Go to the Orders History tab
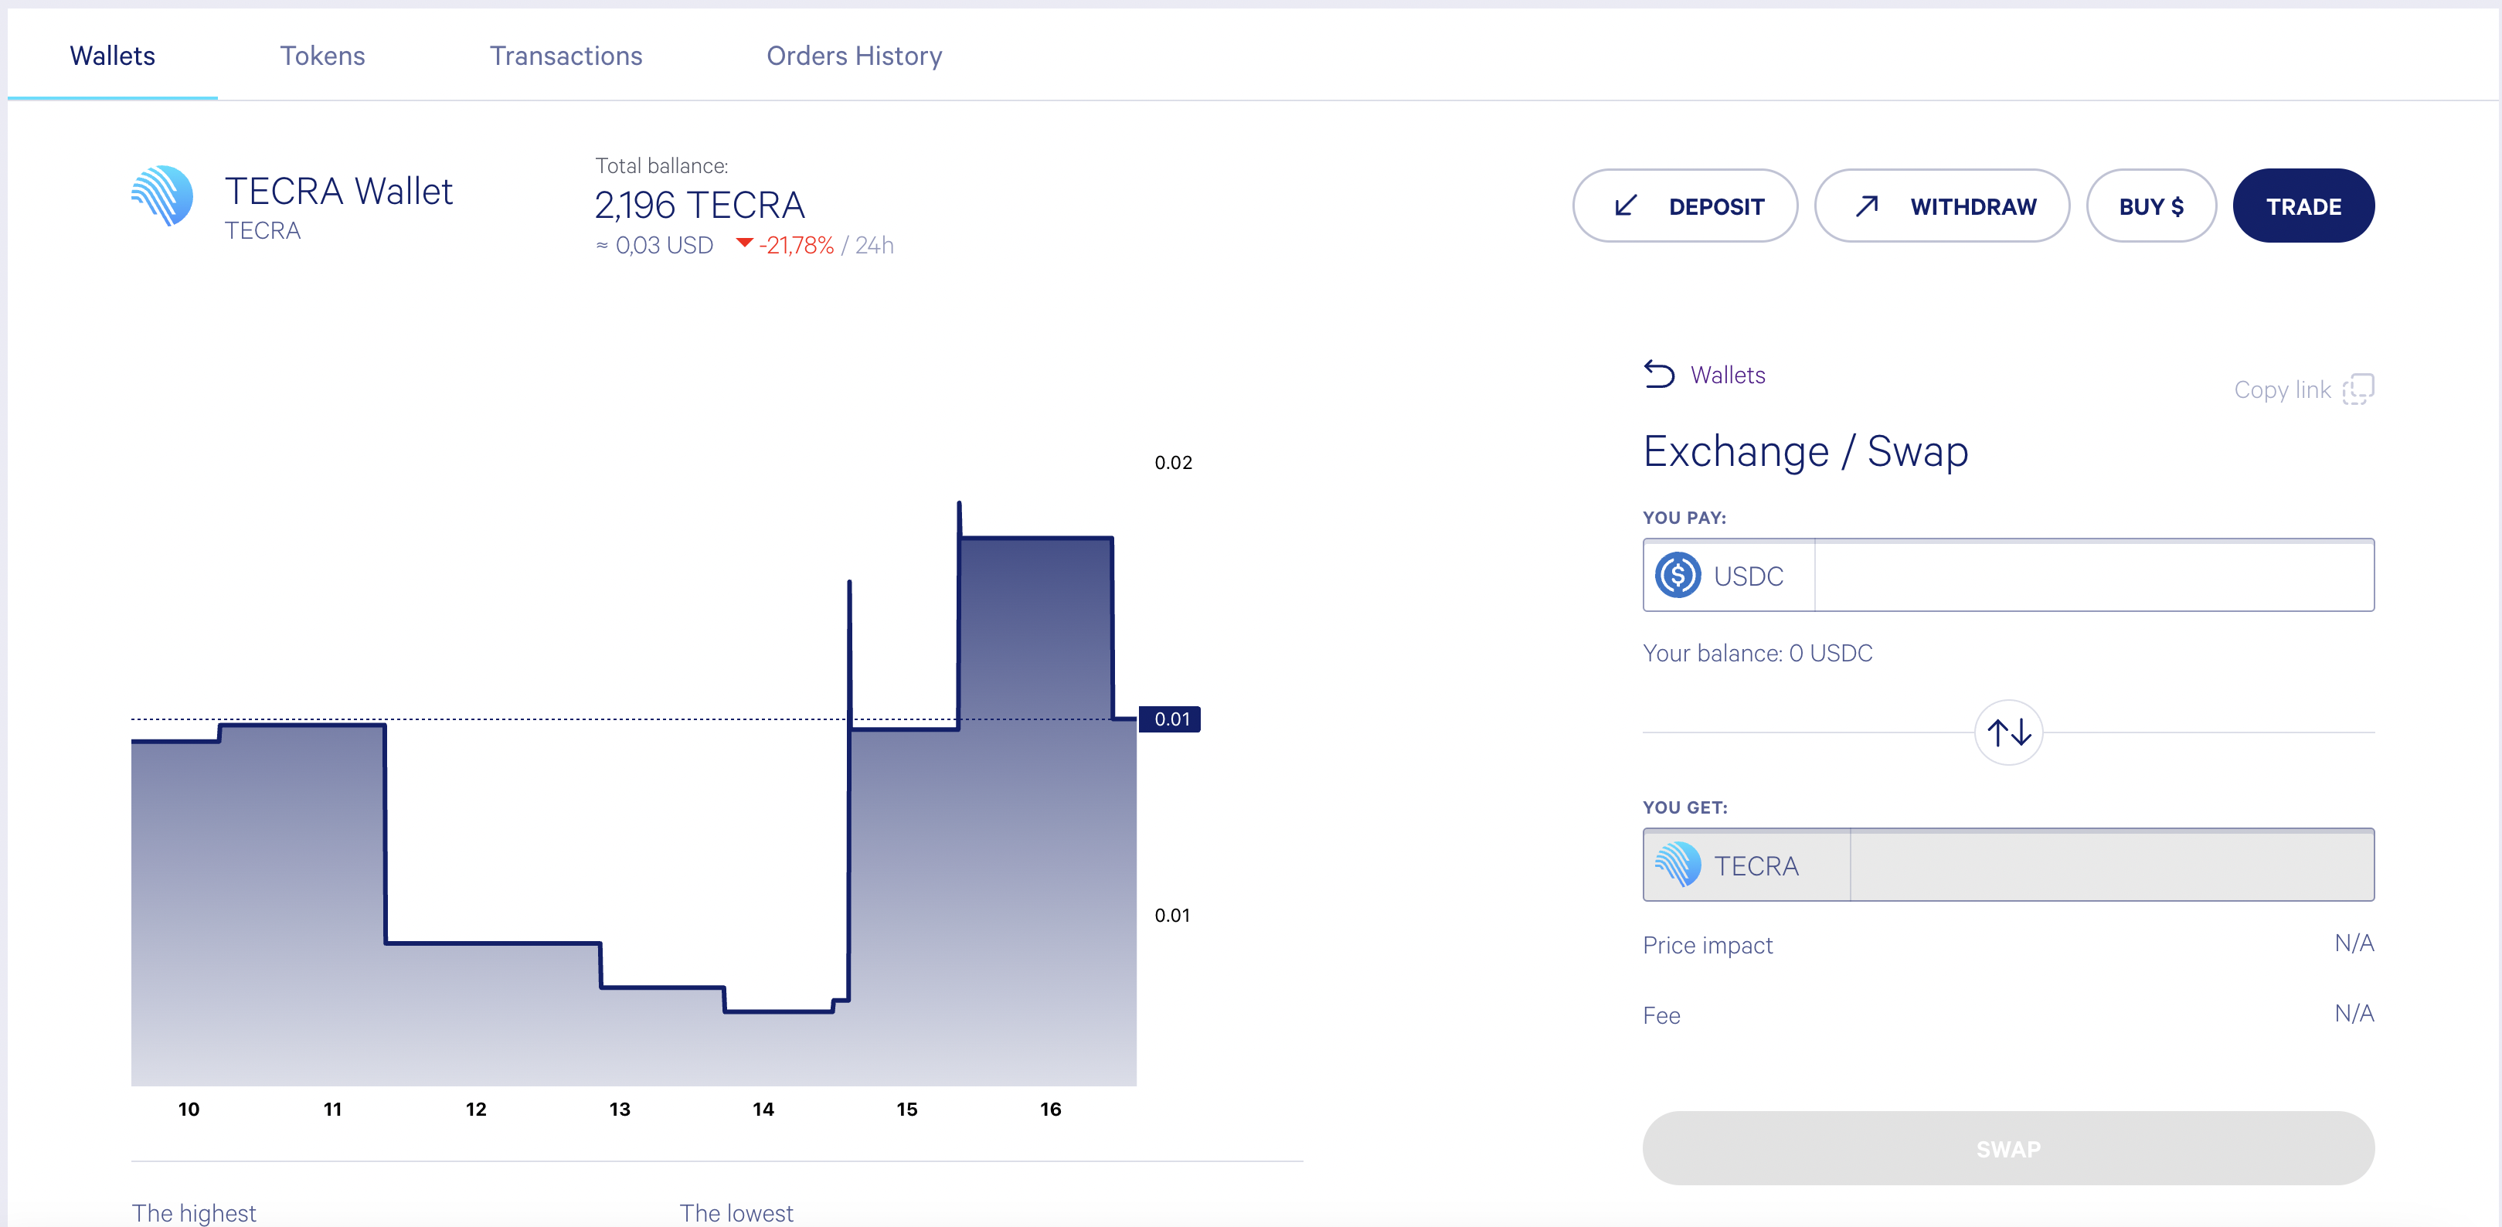2502x1227 pixels. coord(855,56)
